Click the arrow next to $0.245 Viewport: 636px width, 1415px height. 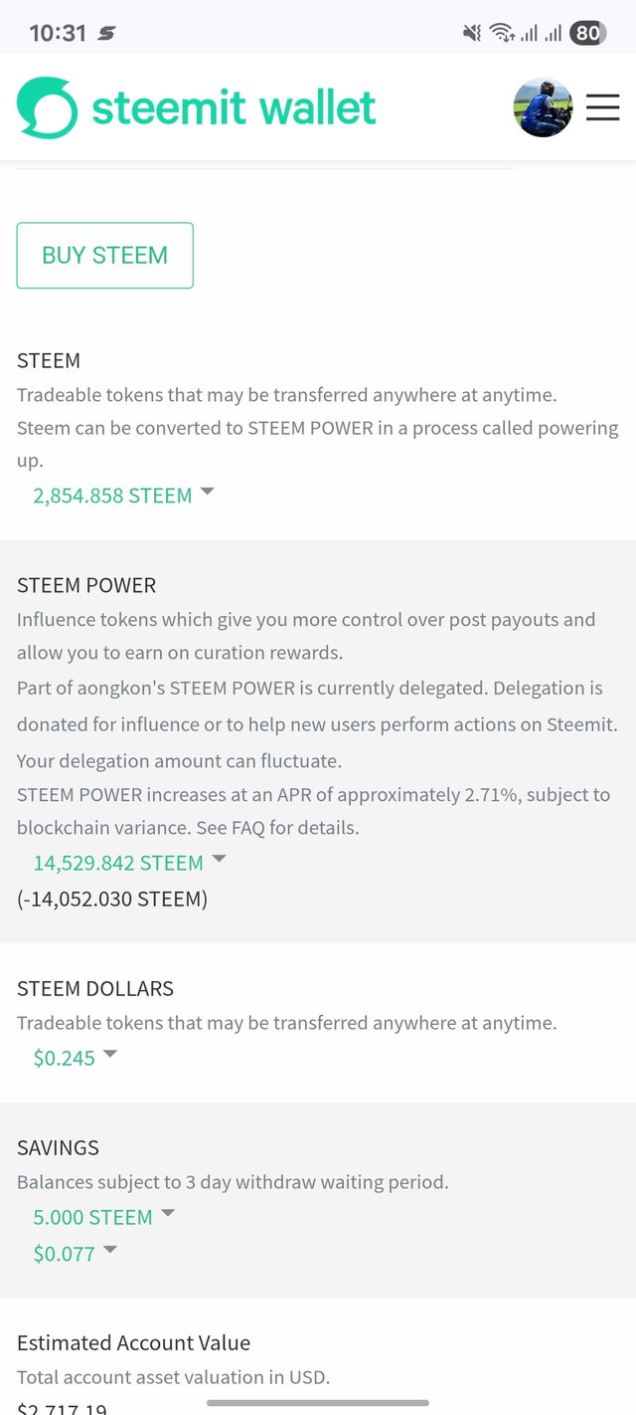pyautogui.click(x=109, y=1054)
